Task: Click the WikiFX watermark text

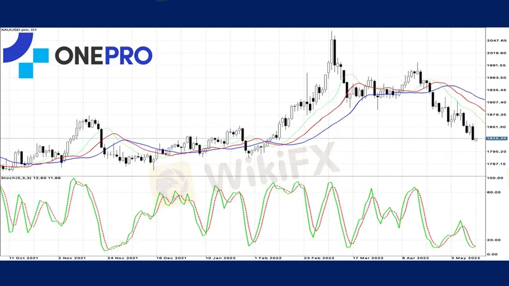Action: (x=271, y=165)
